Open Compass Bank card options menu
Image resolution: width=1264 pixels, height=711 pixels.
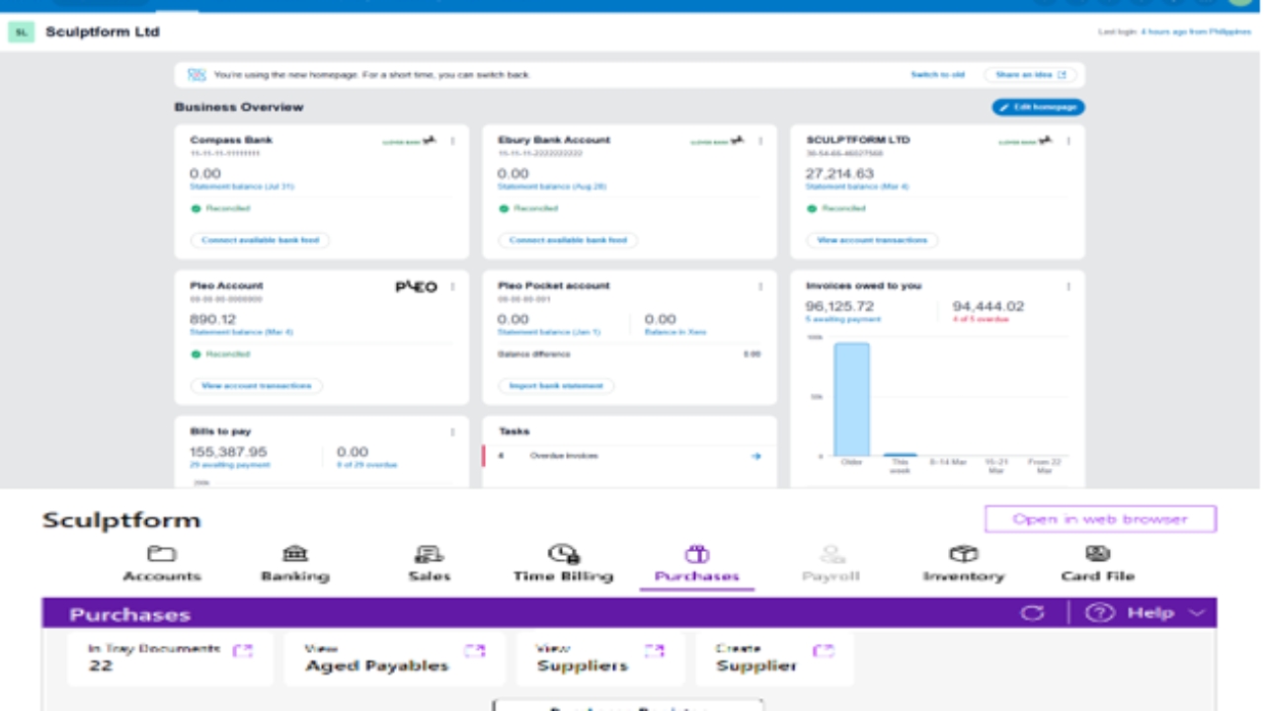pyautogui.click(x=453, y=141)
